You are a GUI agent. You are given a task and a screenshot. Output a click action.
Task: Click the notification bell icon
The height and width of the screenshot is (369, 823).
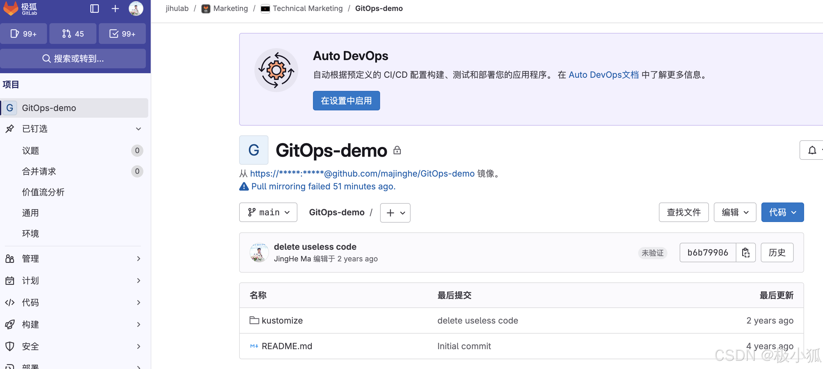click(x=812, y=150)
